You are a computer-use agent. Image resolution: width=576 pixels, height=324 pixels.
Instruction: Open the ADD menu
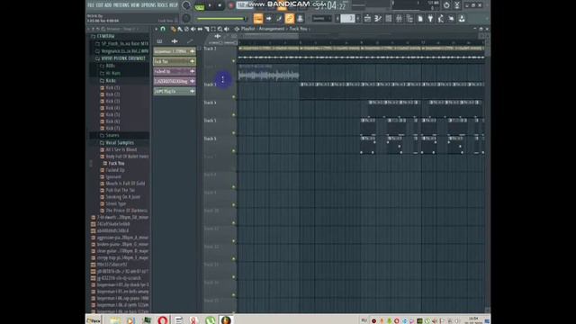pos(108,5)
